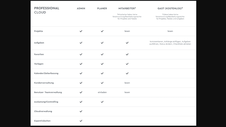Click the Gast Aufgaben permissions text
This screenshot has height=127, width=226.
click(170, 43)
